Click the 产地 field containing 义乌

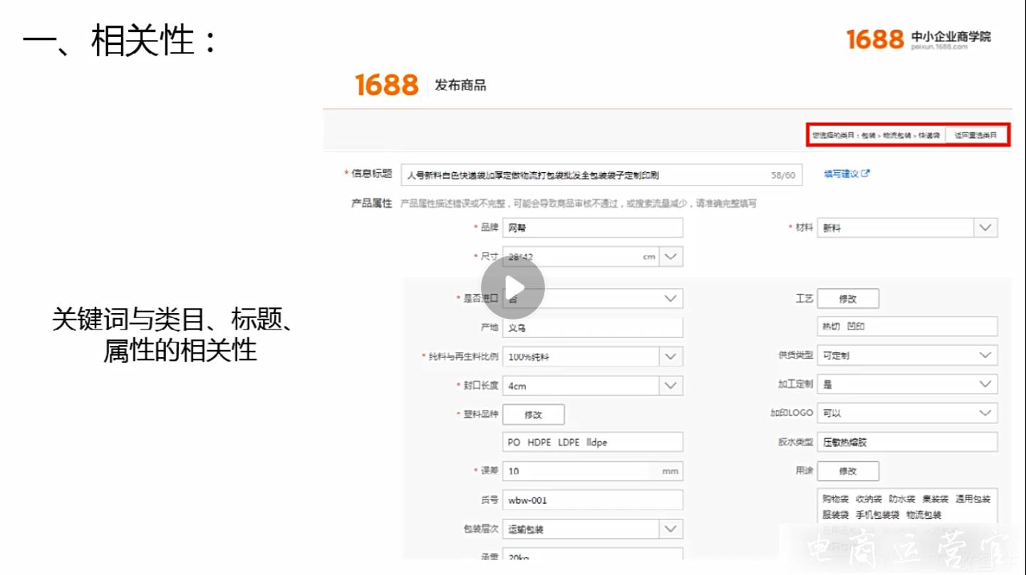click(592, 327)
